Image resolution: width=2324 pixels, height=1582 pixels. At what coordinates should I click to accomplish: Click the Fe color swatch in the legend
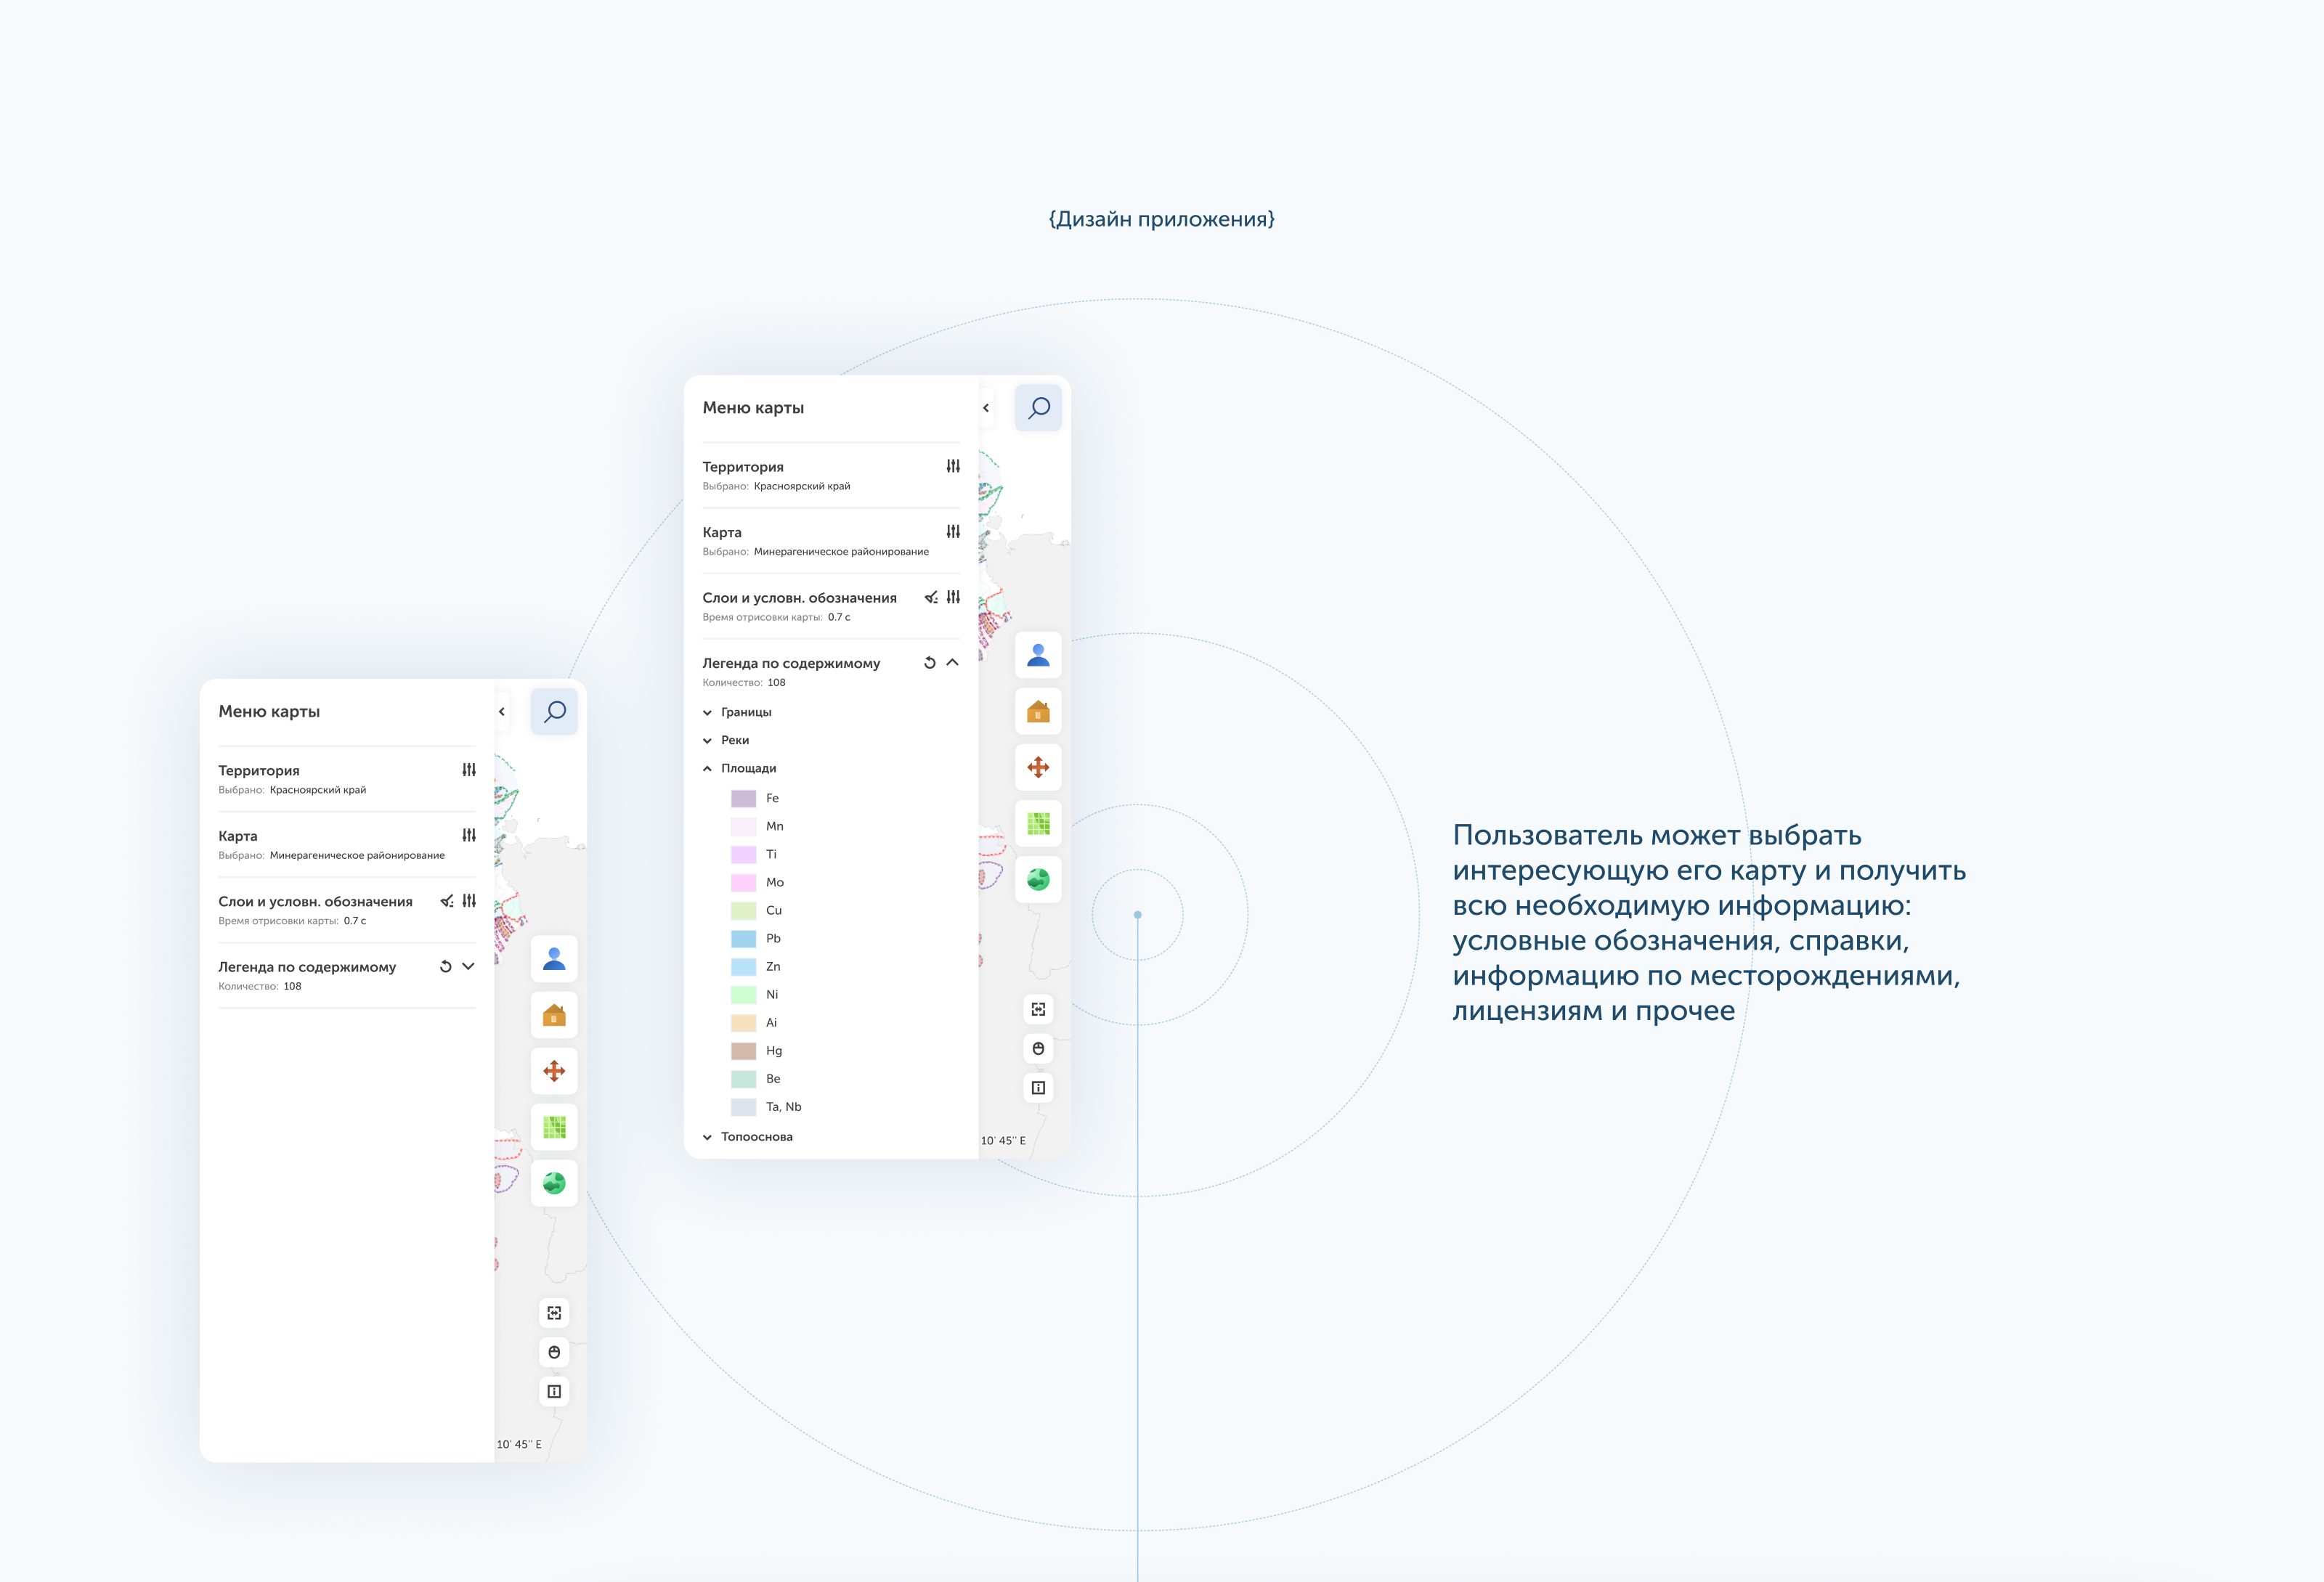pos(743,798)
